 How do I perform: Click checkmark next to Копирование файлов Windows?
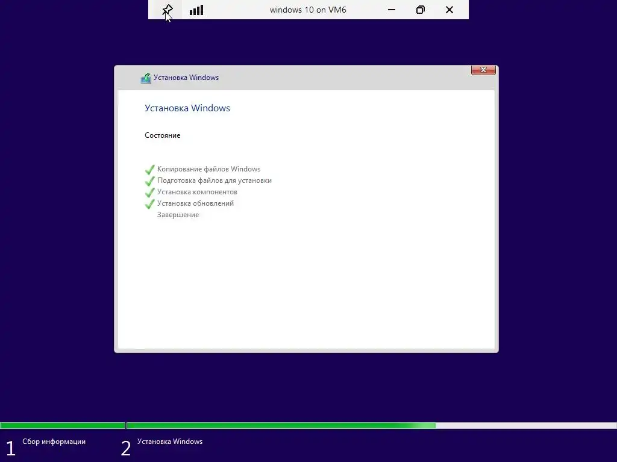(x=150, y=170)
